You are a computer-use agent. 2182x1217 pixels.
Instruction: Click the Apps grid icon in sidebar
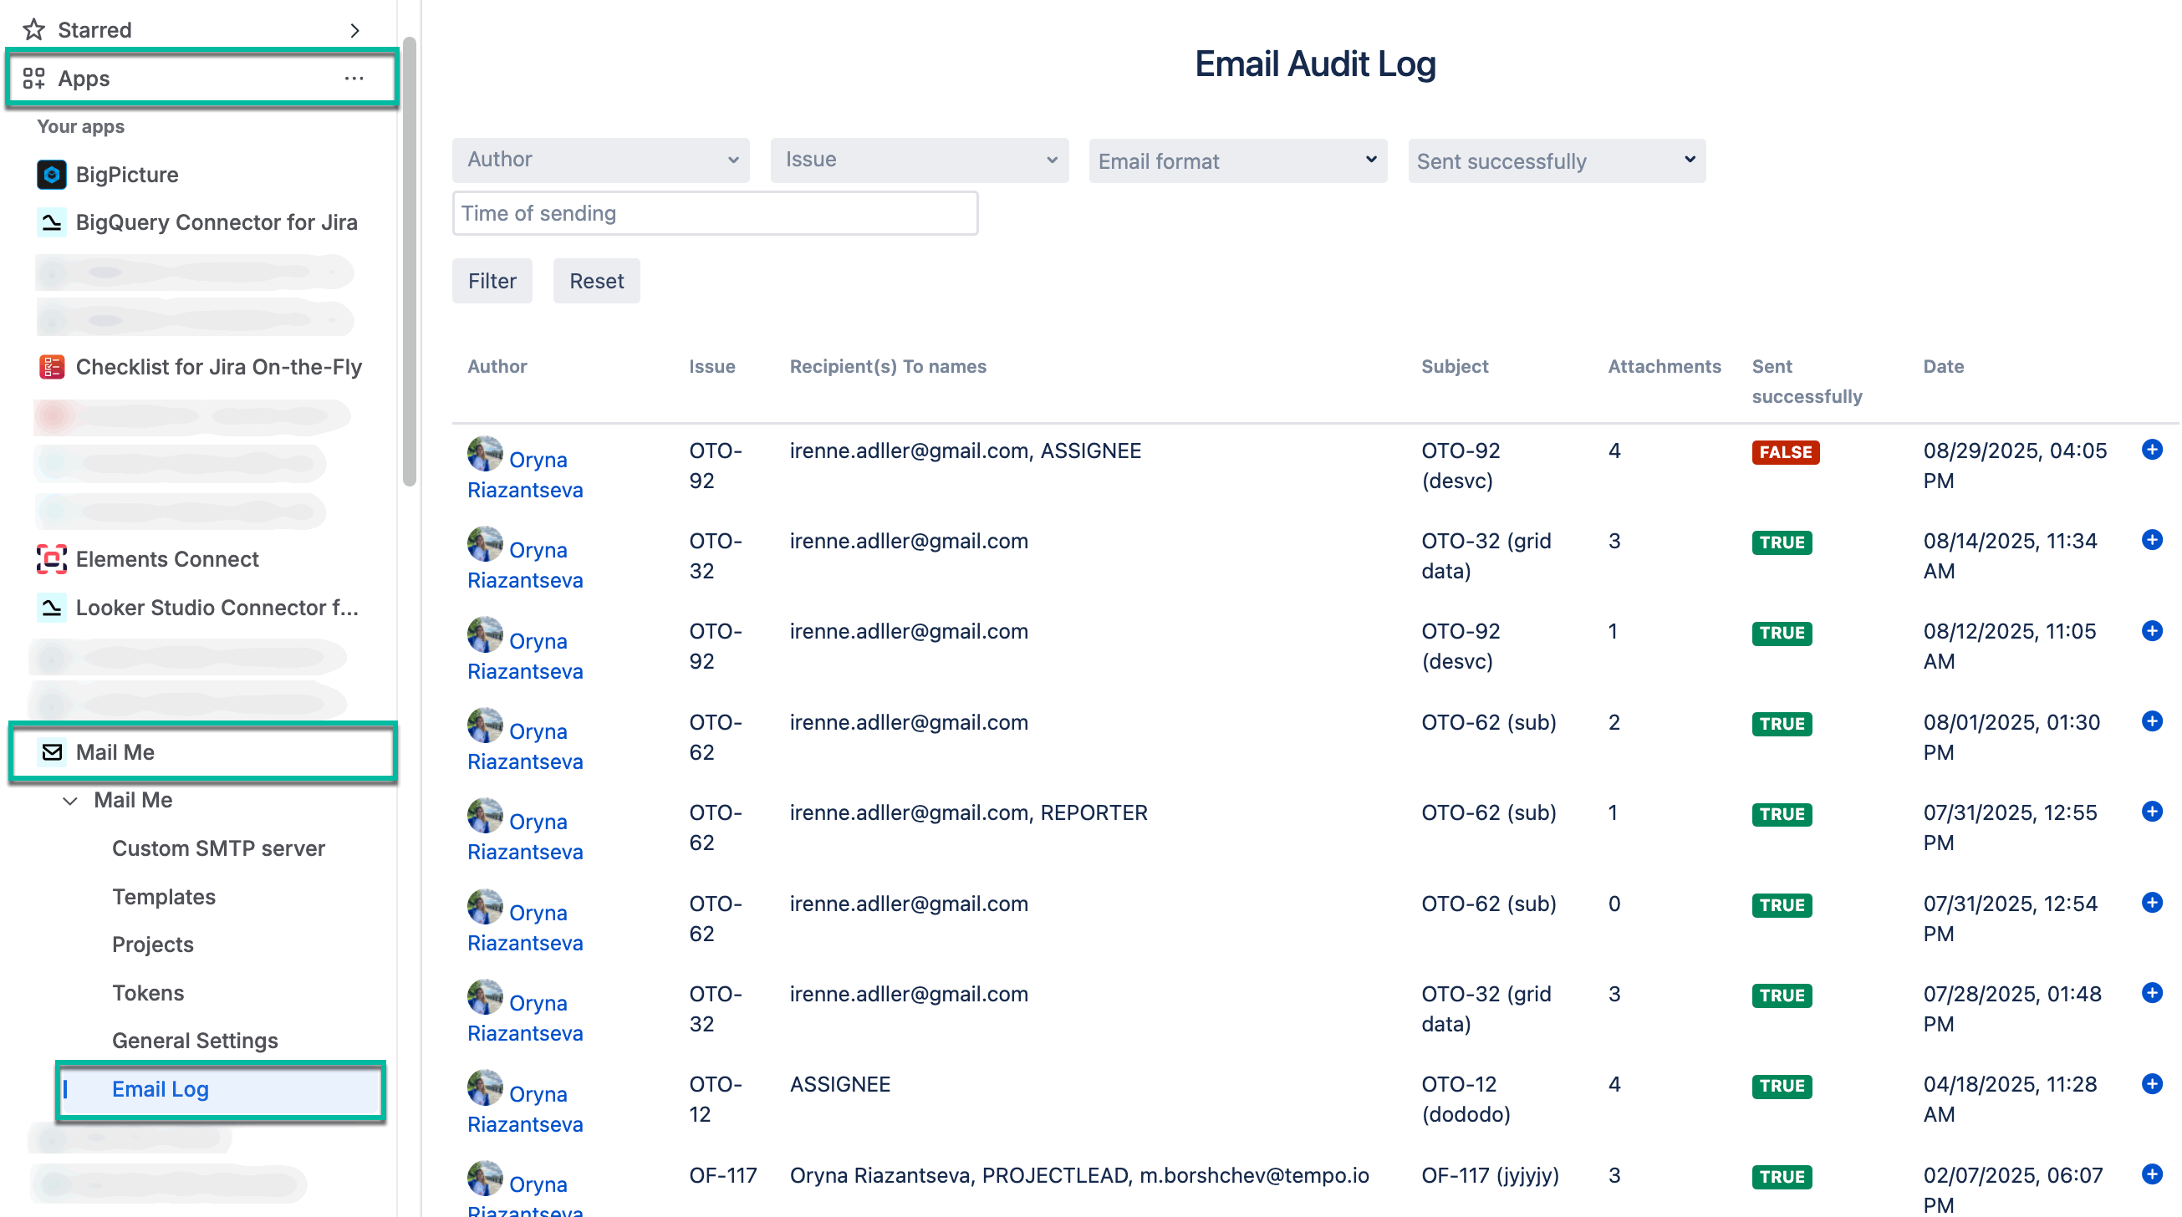coord(35,78)
